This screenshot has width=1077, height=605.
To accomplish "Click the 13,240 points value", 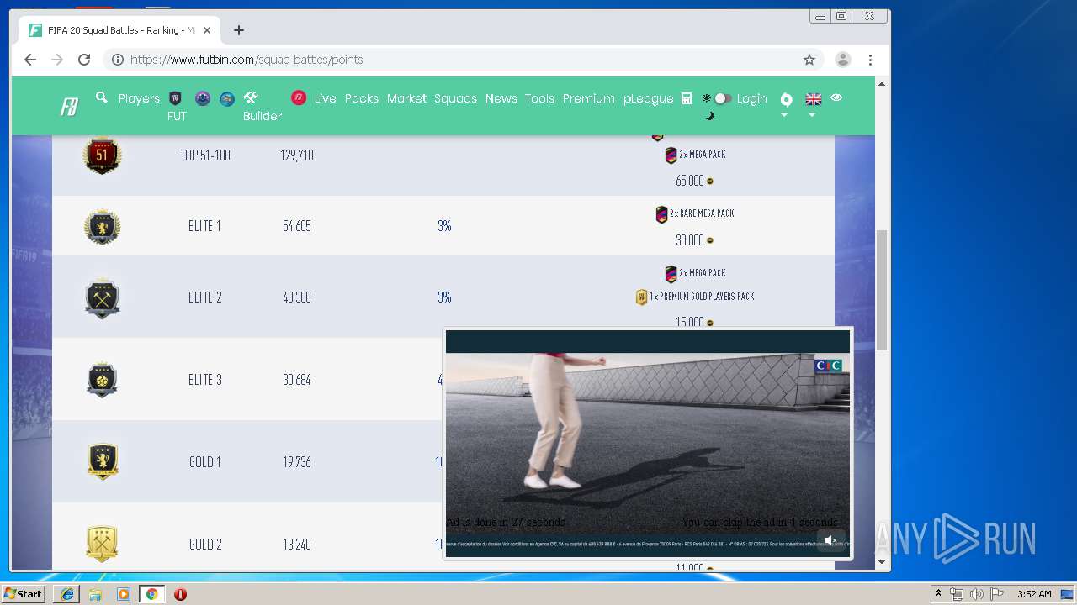I will [x=297, y=544].
